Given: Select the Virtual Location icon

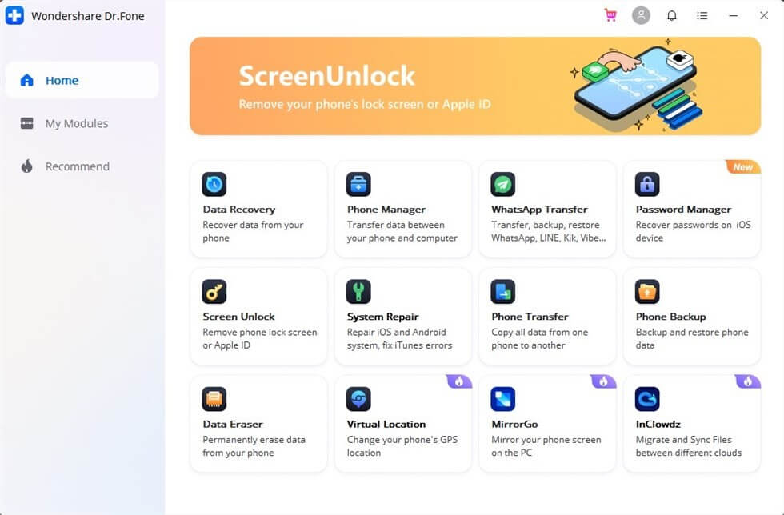Looking at the screenshot, I should click(358, 399).
